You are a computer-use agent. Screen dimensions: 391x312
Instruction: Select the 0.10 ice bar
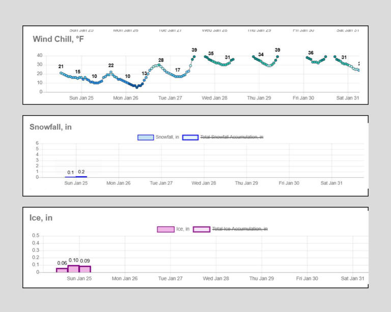(73, 269)
